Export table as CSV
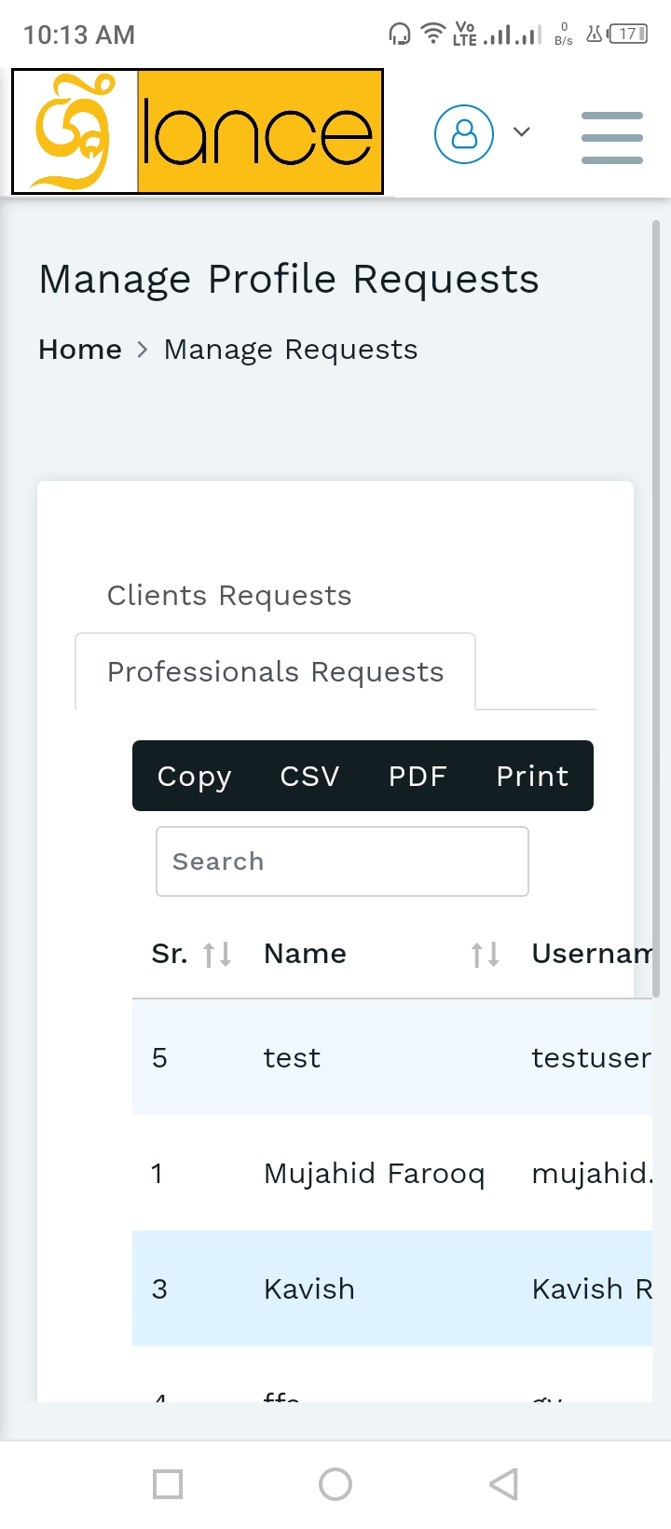This screenshot has width=671, height=1529. [309, 777]
